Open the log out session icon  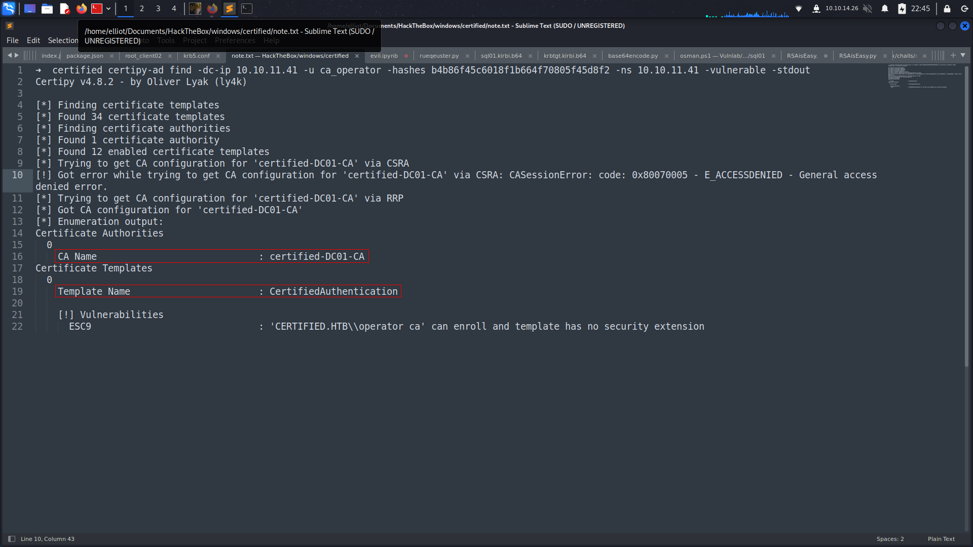point(964,9)
